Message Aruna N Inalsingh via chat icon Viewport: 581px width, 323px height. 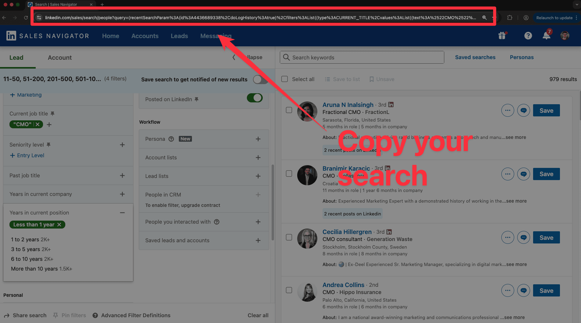(524, 110)
